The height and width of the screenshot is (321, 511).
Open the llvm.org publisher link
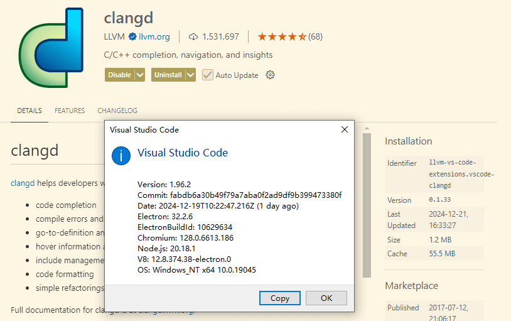tap(154, 36)
